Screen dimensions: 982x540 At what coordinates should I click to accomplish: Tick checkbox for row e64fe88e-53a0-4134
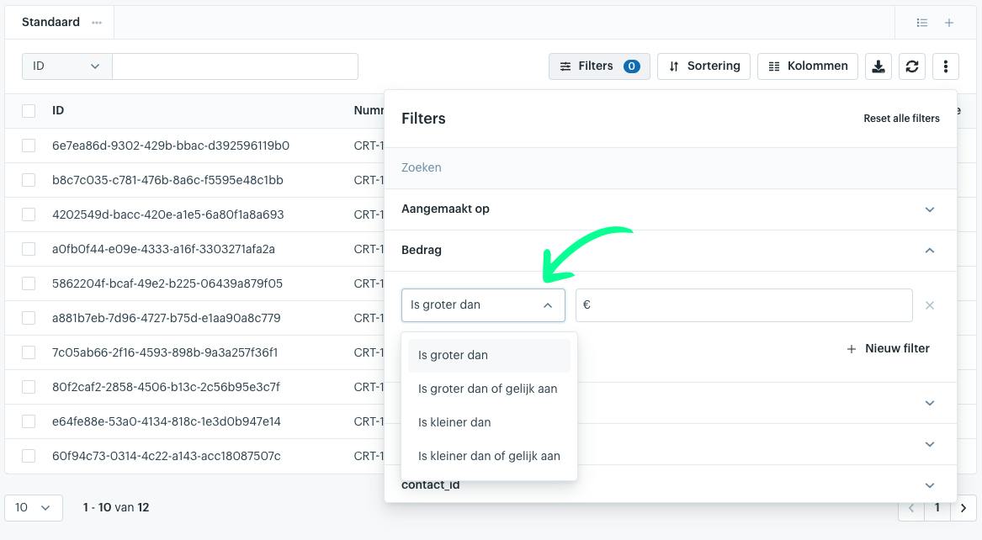pyautogui.click(x=29, y=421)
